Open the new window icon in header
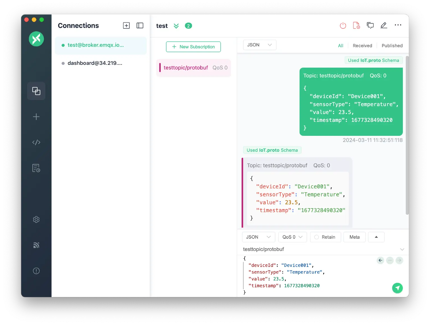This screenshot has width=430, height=325. coord(370,25)
